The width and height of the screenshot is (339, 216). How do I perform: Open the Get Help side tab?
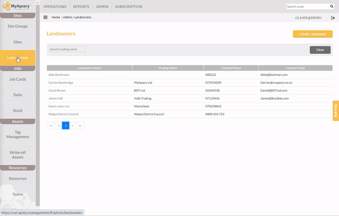coord(336,111)
